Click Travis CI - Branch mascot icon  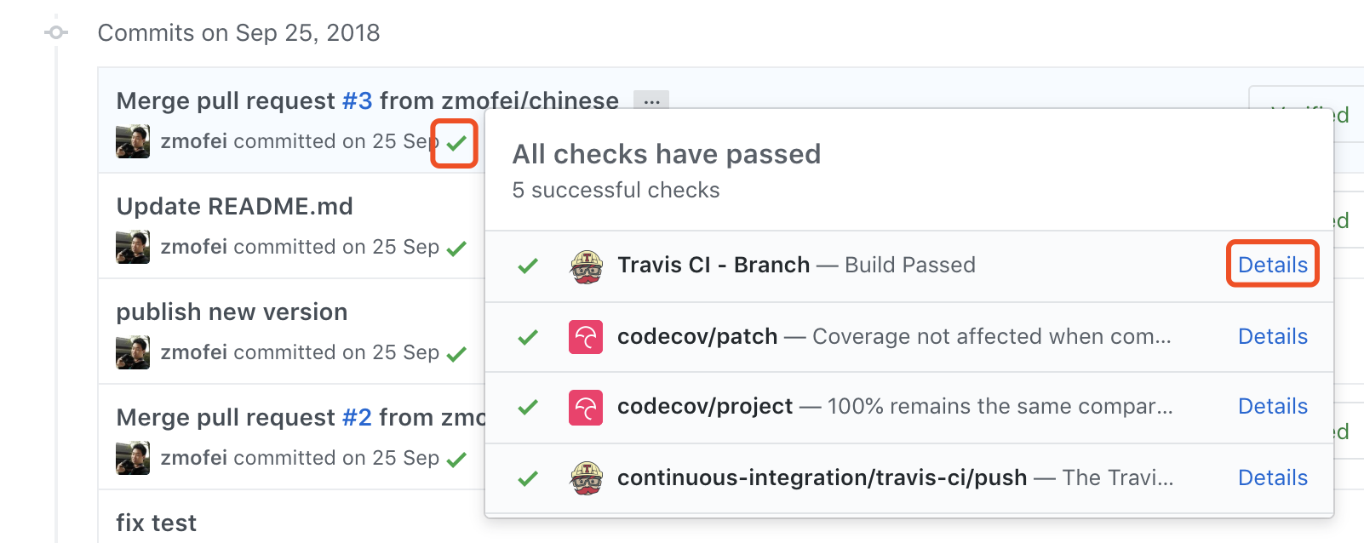[x=586, y=266]
